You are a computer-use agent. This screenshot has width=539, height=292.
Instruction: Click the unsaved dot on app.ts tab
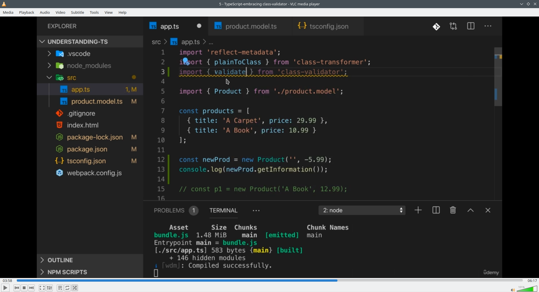tap(199, 26)
